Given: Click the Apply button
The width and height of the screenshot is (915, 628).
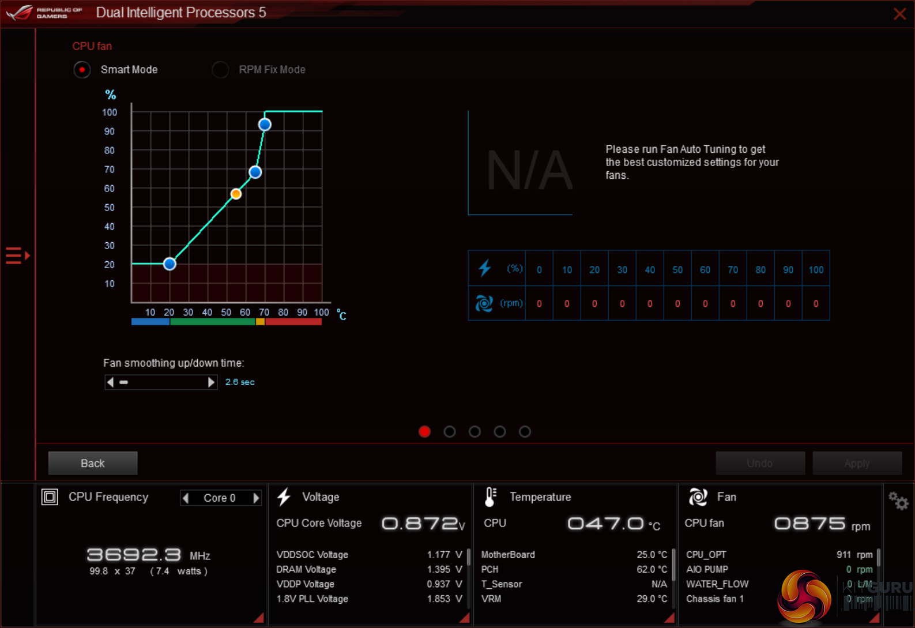Looking at the screenshot, I should 857,463.
